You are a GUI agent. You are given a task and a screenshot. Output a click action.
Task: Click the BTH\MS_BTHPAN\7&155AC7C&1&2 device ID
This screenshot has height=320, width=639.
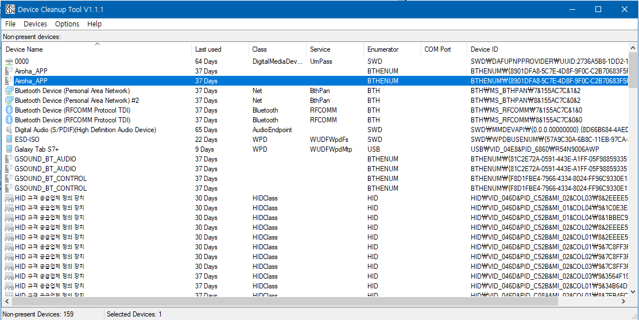[526, 91]
